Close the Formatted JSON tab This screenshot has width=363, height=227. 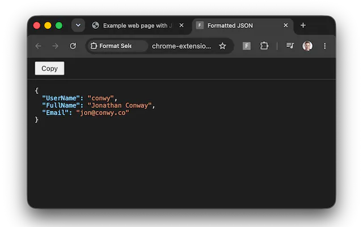point(286,25)
